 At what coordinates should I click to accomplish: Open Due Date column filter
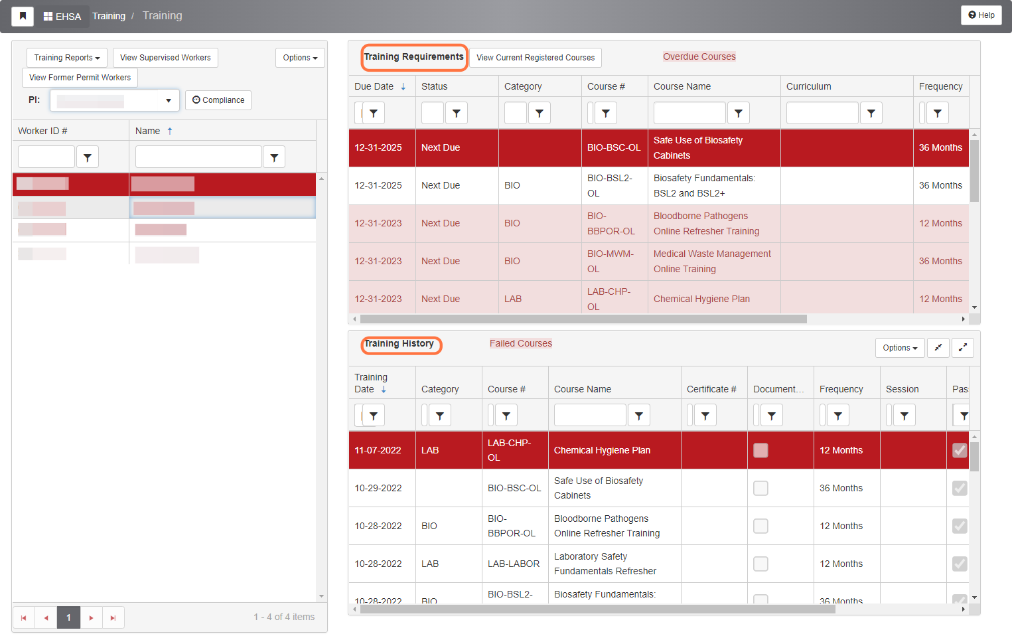[374, 114]
